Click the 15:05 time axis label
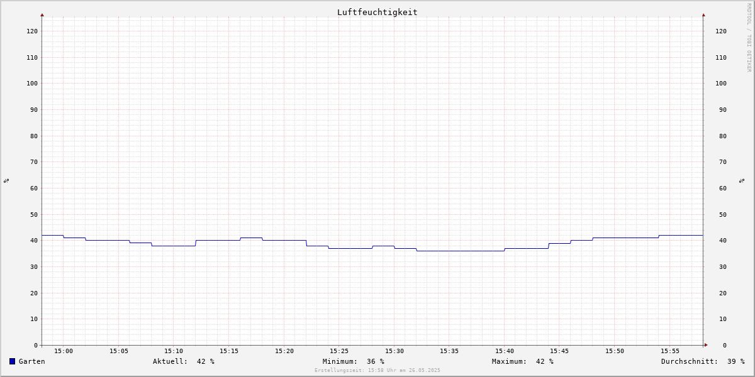 coord(119,351)
